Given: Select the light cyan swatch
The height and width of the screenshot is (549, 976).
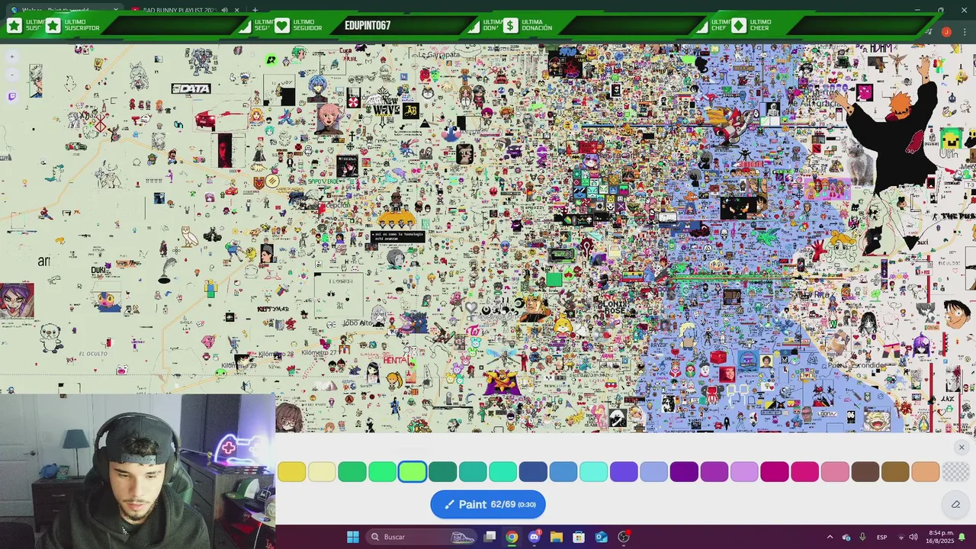Looking at the screenshot, I should click(593, 472).
